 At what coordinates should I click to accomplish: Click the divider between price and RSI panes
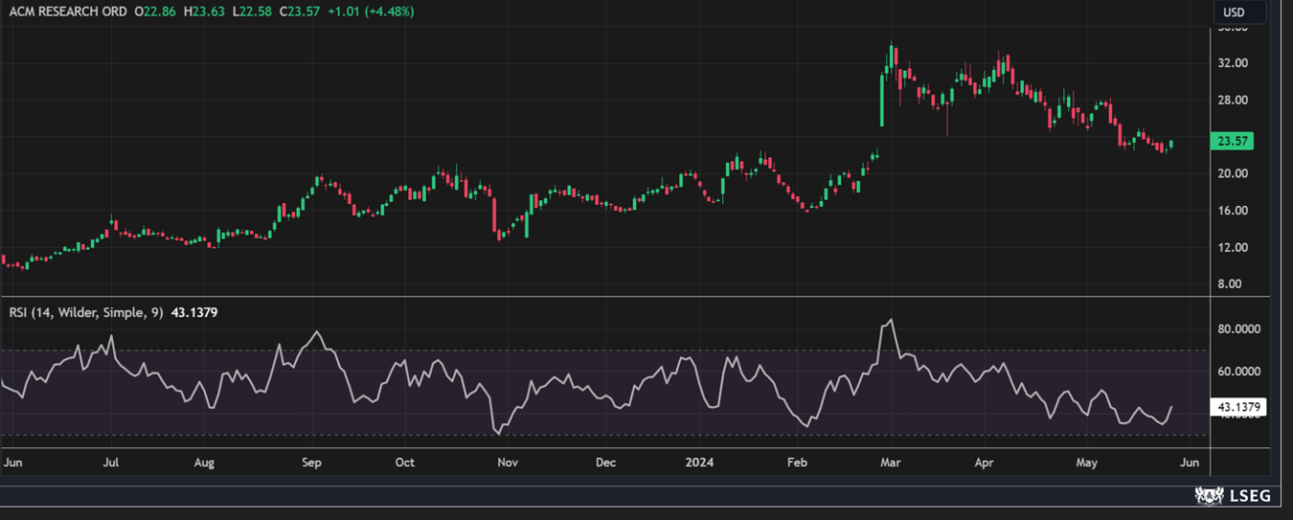(x=603, y=297)
